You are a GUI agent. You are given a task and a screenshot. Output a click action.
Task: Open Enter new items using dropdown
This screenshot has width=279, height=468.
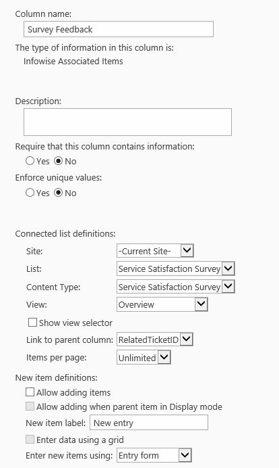coord(154,455)
